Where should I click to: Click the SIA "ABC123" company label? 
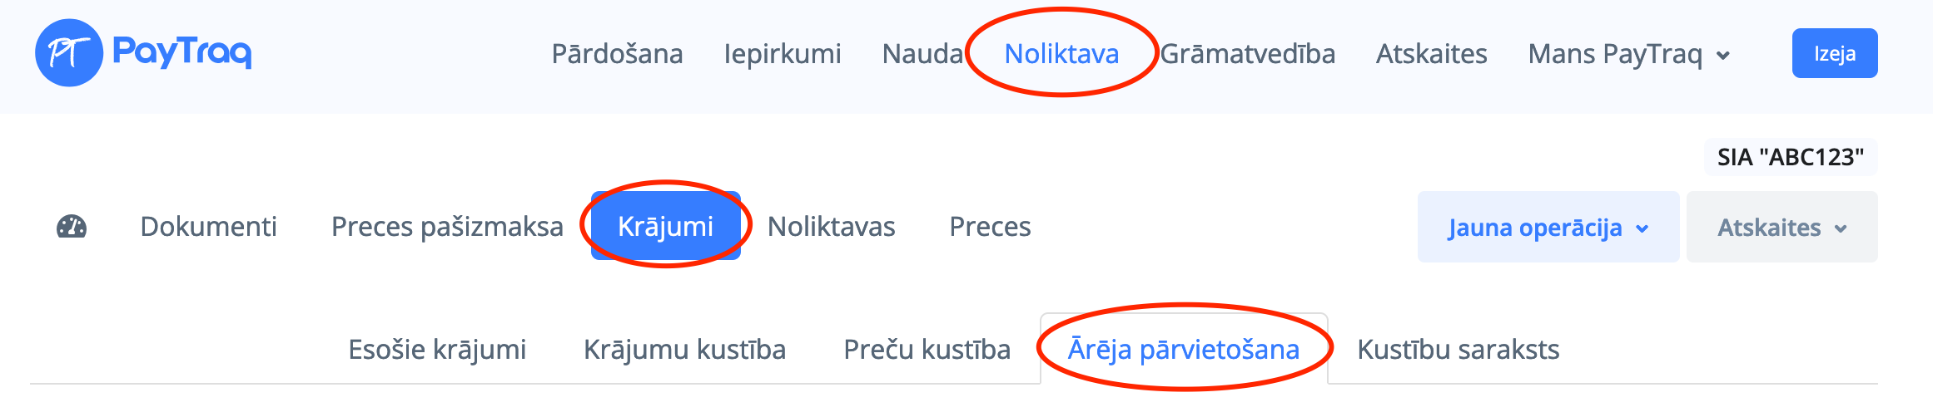[x=1790, y=157]
